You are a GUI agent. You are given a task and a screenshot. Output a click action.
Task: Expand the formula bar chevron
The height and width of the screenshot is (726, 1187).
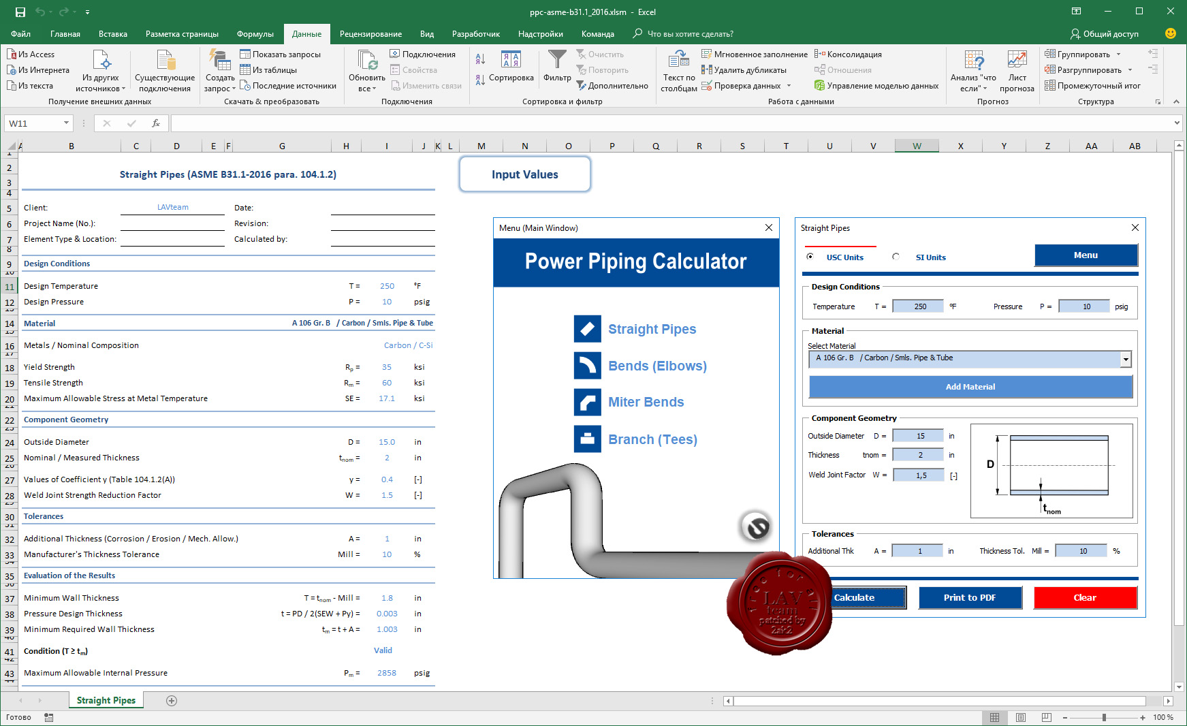click(x=1177, y=123)
